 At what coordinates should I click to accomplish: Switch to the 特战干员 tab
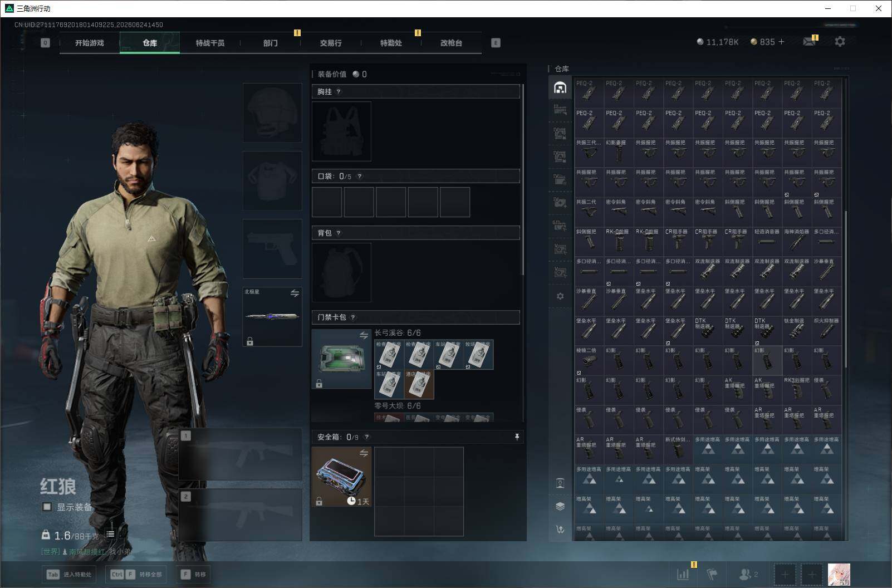point(210,43)
